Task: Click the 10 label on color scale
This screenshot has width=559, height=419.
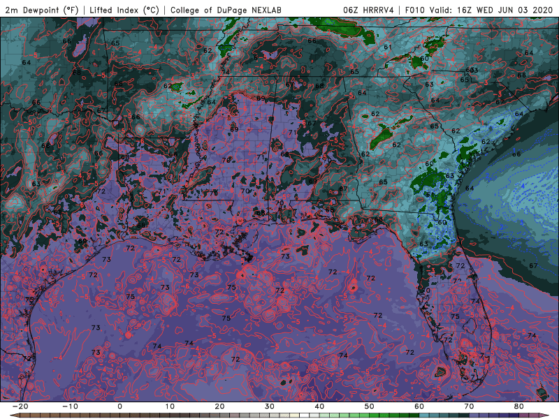Action: tap(170, 406)
